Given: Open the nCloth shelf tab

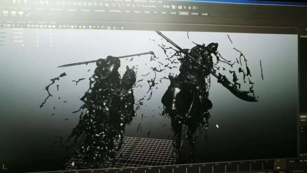Looking at the screenshot, I should pos(173,13).
